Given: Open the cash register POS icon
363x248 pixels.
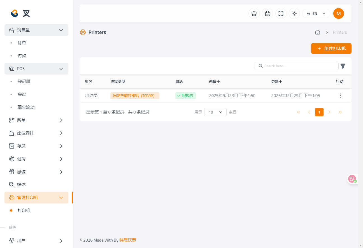Looking at the screenshot, I should pyautogui.click(x=267, y=13).
